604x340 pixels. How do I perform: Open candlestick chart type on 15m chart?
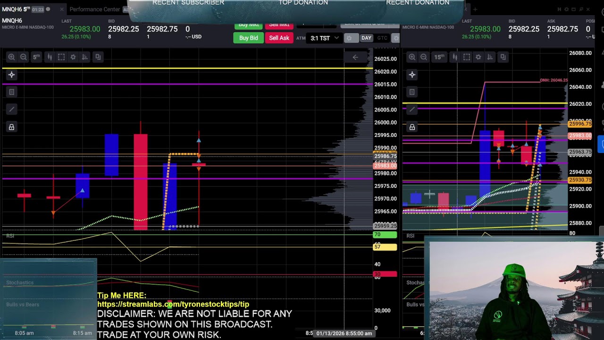454,57
